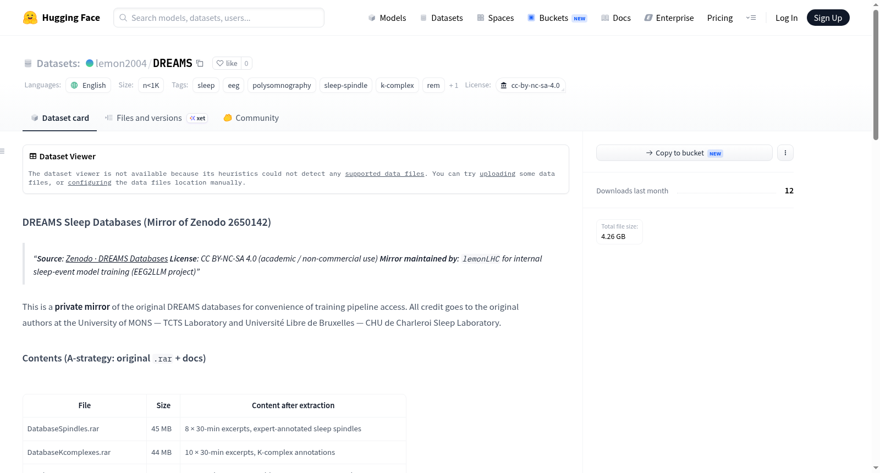
Task: Click the Hugging Face logo icon
Action: point(30,18)
